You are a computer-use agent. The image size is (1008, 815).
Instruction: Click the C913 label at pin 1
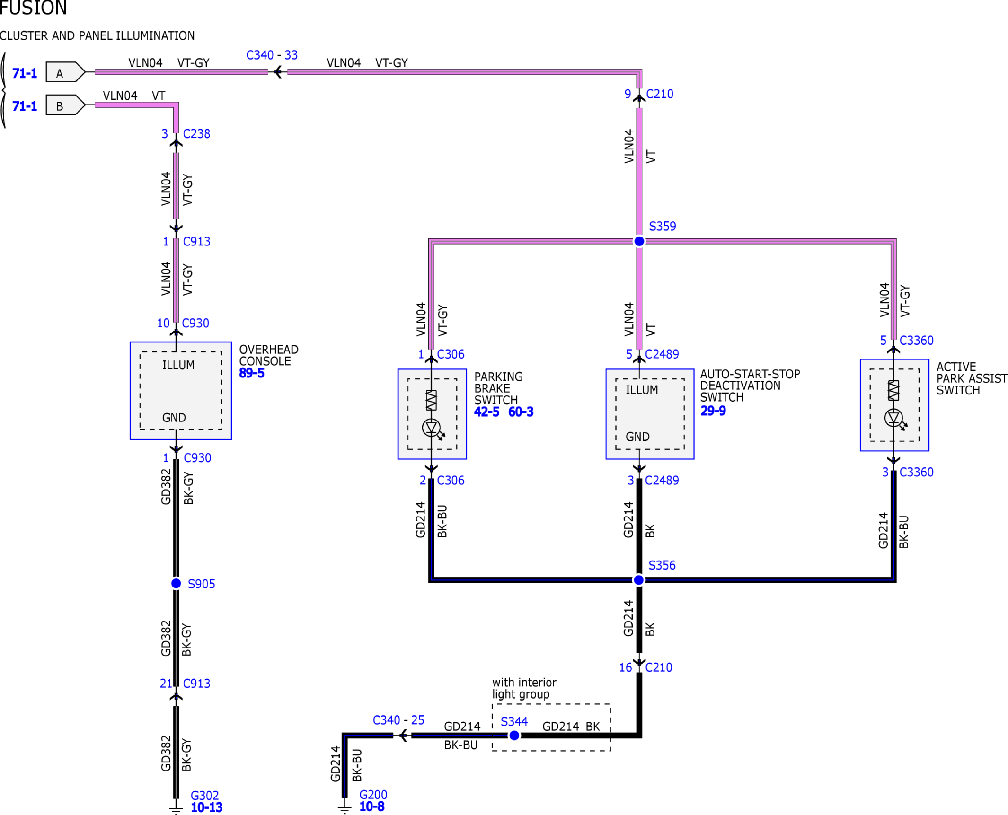tap(196, 242)
